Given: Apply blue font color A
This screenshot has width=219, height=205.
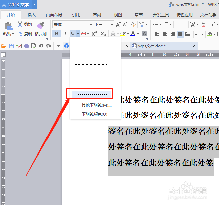Looking at the screenshot, I should [x=133, y=34].
